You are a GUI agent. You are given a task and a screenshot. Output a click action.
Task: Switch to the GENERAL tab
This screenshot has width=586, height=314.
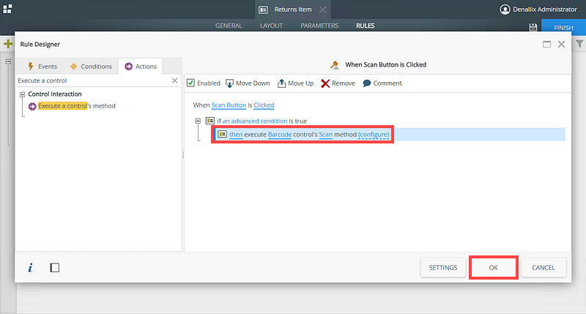click(229, 26)
